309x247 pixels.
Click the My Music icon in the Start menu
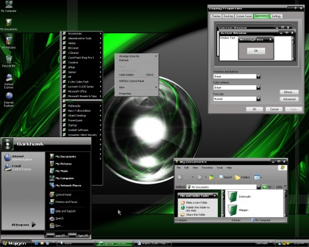(x=52, y=171)
